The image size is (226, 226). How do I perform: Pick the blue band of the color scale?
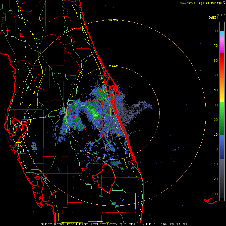(x=222, y=147)
